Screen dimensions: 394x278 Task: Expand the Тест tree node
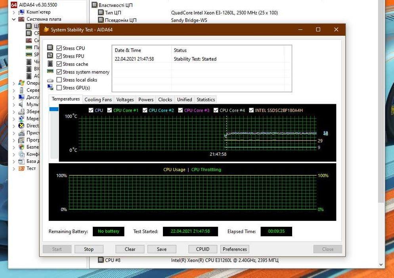pyautogui.click(x=14, y=168)
